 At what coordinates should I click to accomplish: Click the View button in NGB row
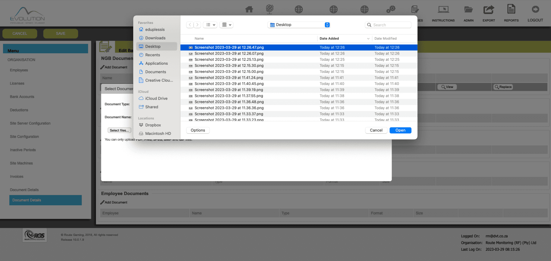pos(447,87)
